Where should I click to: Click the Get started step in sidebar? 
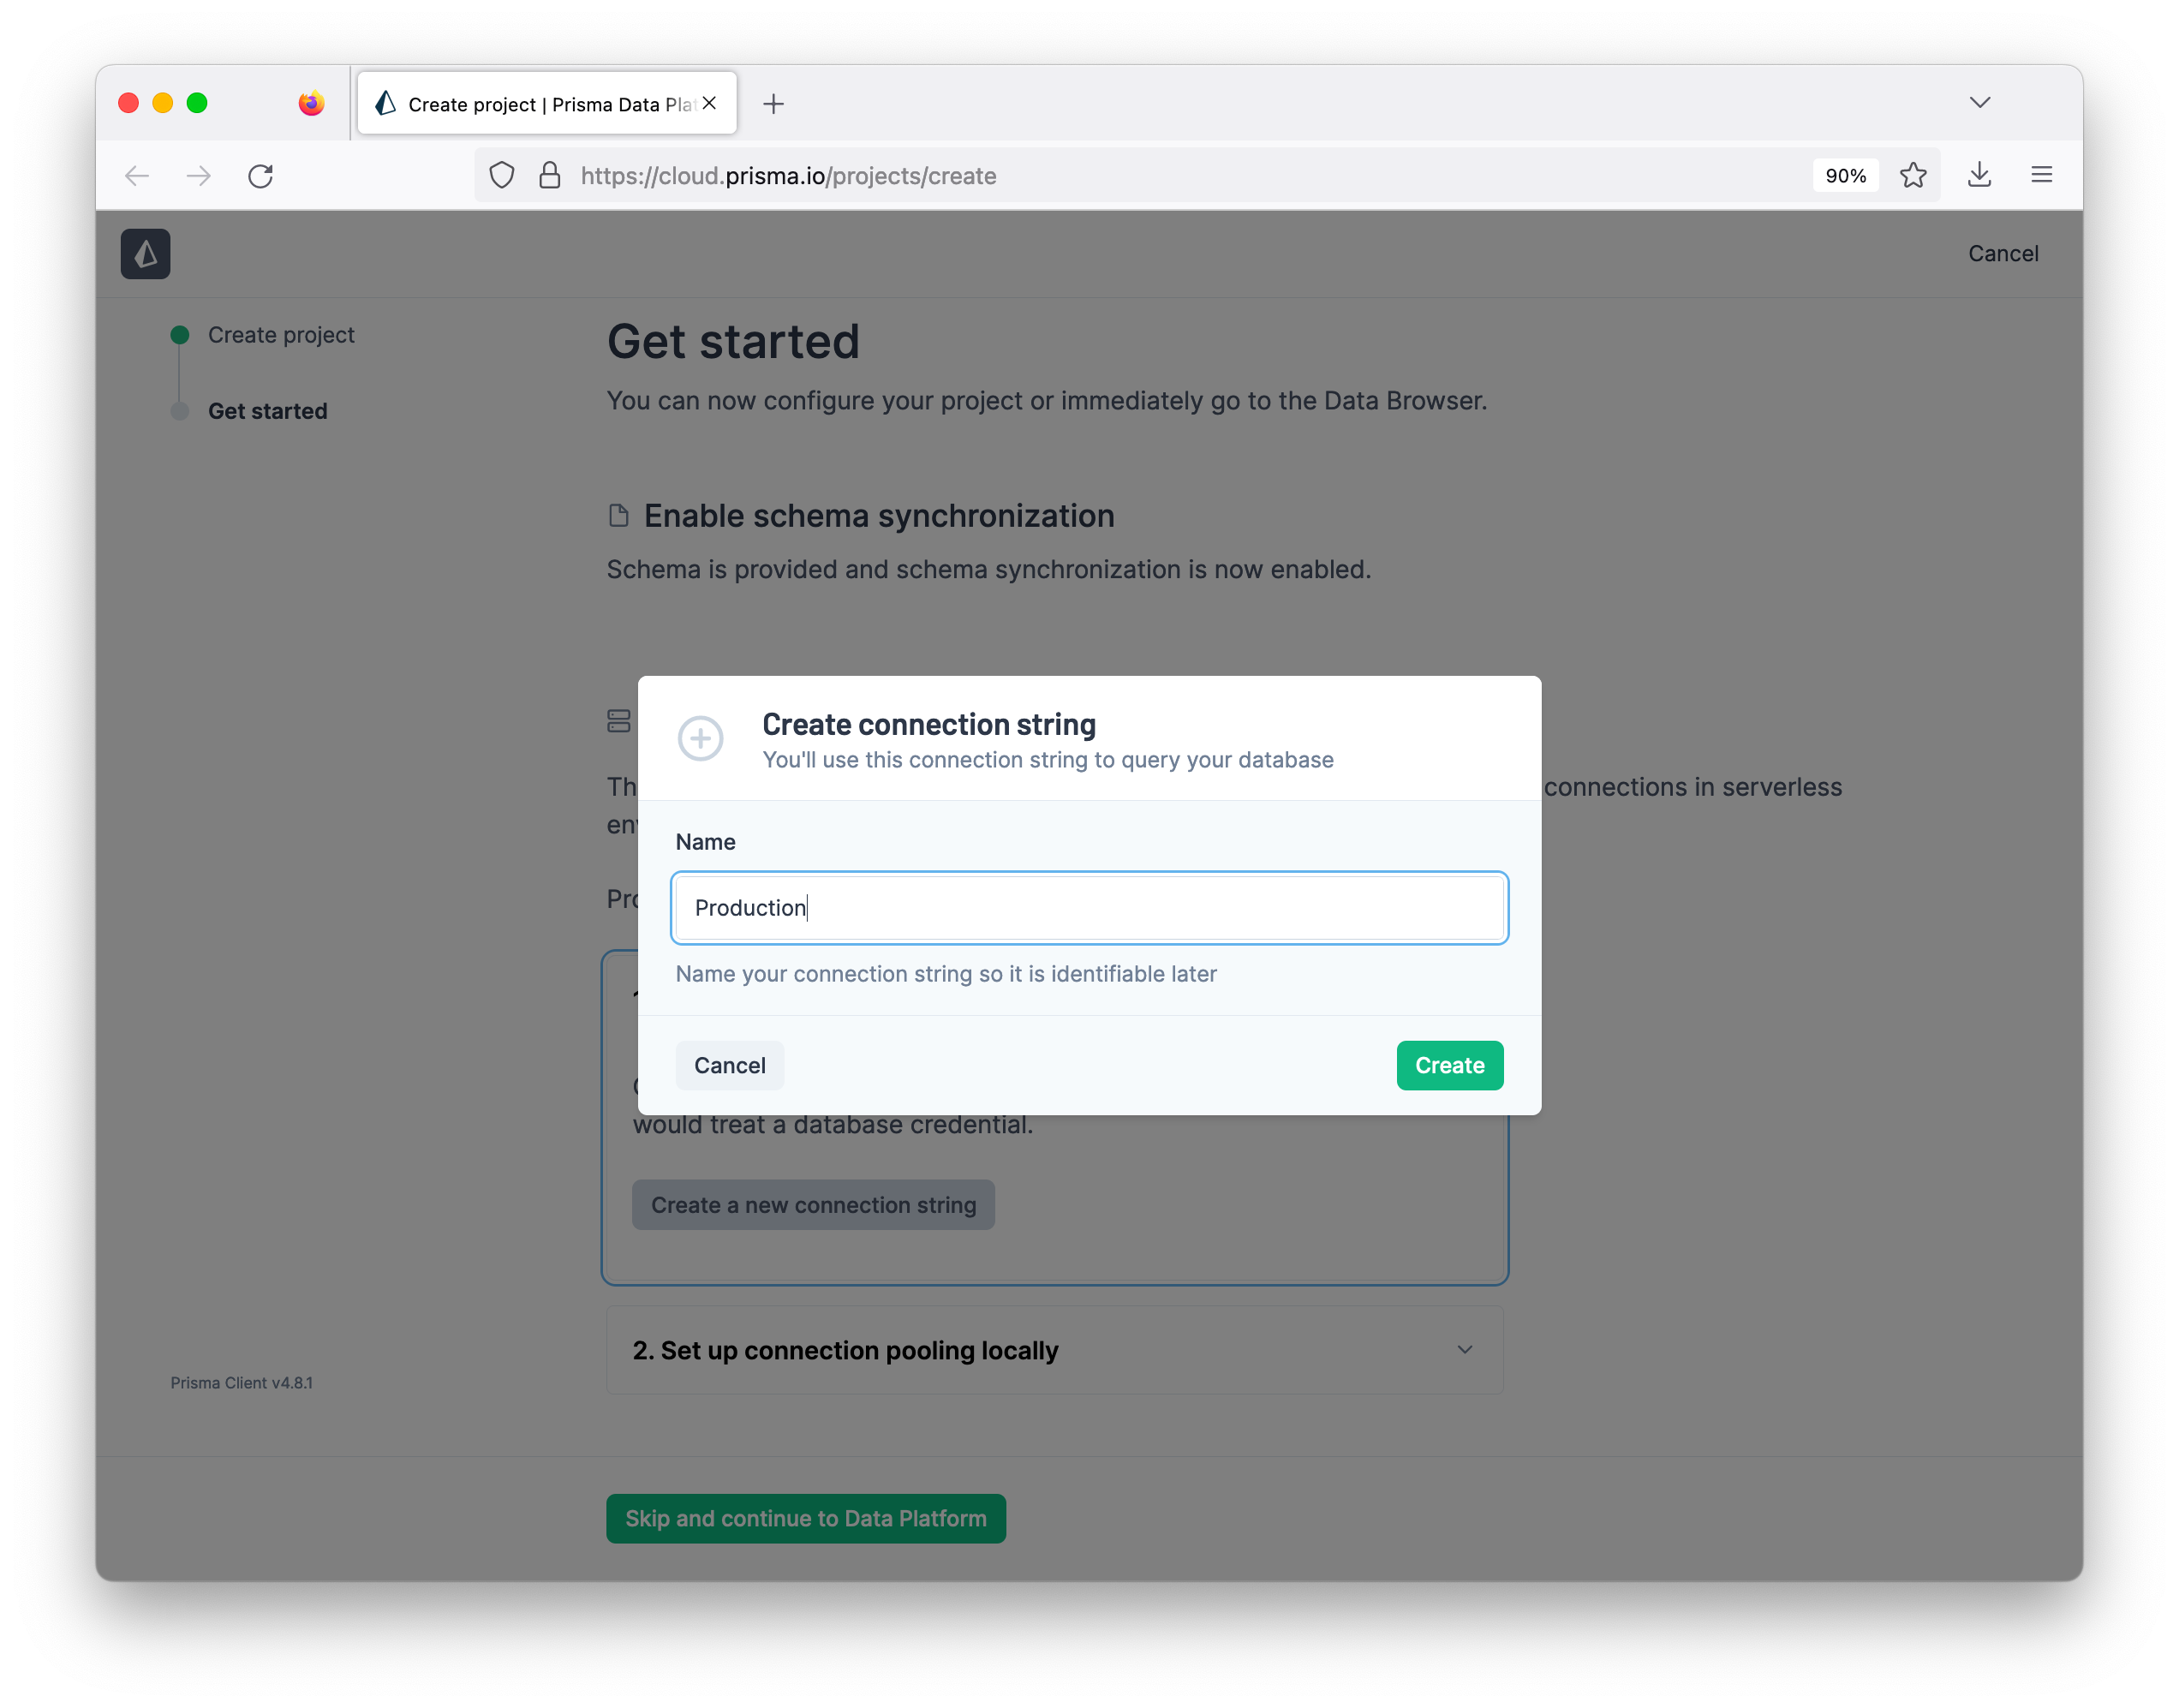267,410
